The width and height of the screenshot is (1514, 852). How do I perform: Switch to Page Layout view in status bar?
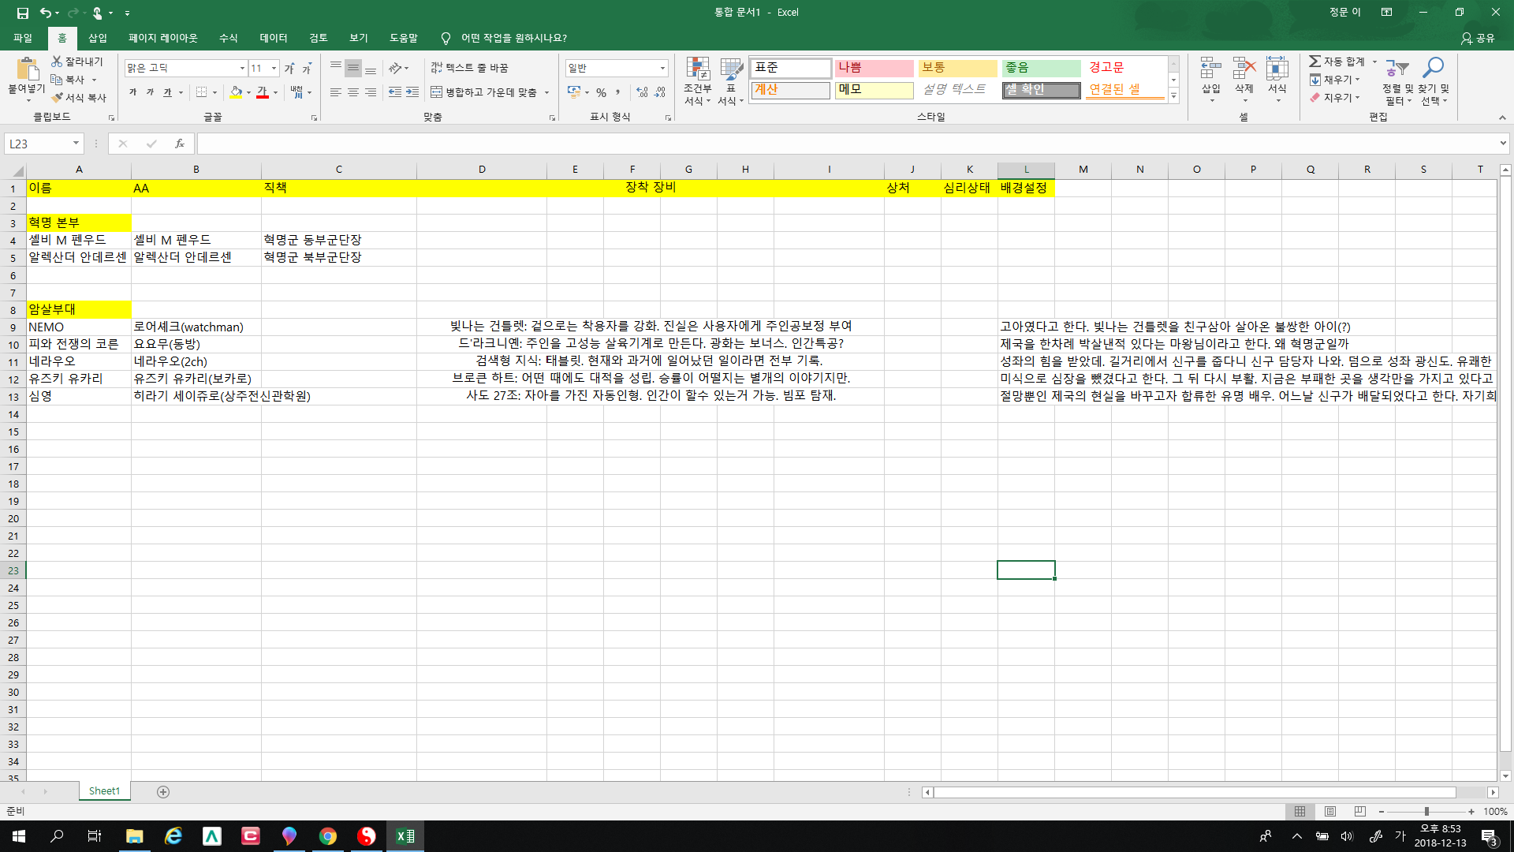tap(1330, 811)
